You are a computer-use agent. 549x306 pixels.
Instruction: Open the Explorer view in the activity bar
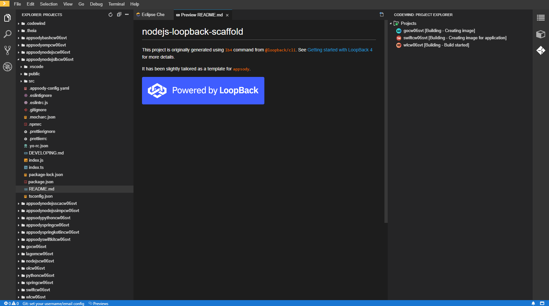pos(7,18)
